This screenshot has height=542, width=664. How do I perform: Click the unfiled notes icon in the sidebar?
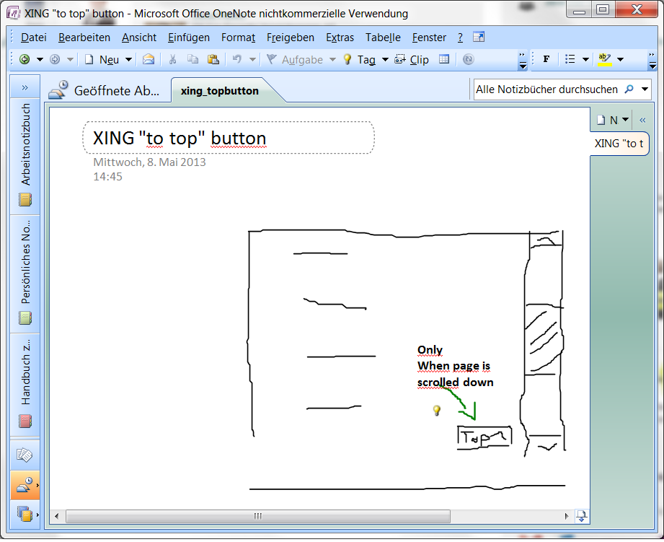point(25,455)
